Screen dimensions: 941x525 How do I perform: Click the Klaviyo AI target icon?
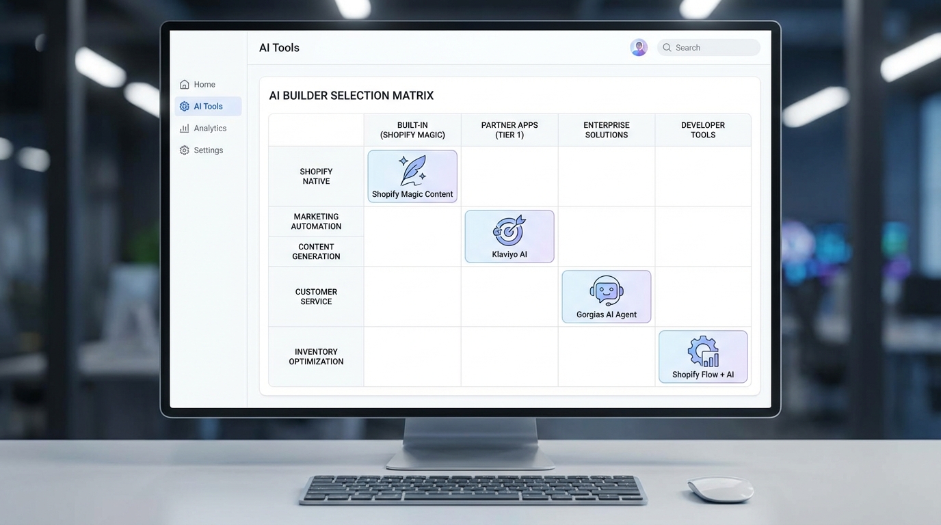point(509,231)
